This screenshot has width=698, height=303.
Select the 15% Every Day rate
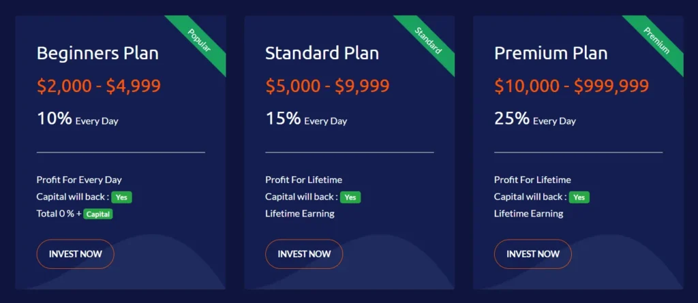coord(306,119)
